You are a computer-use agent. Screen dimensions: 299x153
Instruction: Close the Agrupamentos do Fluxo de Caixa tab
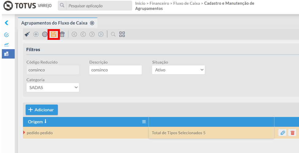tap(92, 23)
